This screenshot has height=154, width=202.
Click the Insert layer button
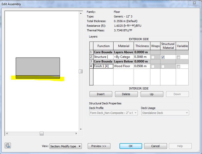point(101,94)
